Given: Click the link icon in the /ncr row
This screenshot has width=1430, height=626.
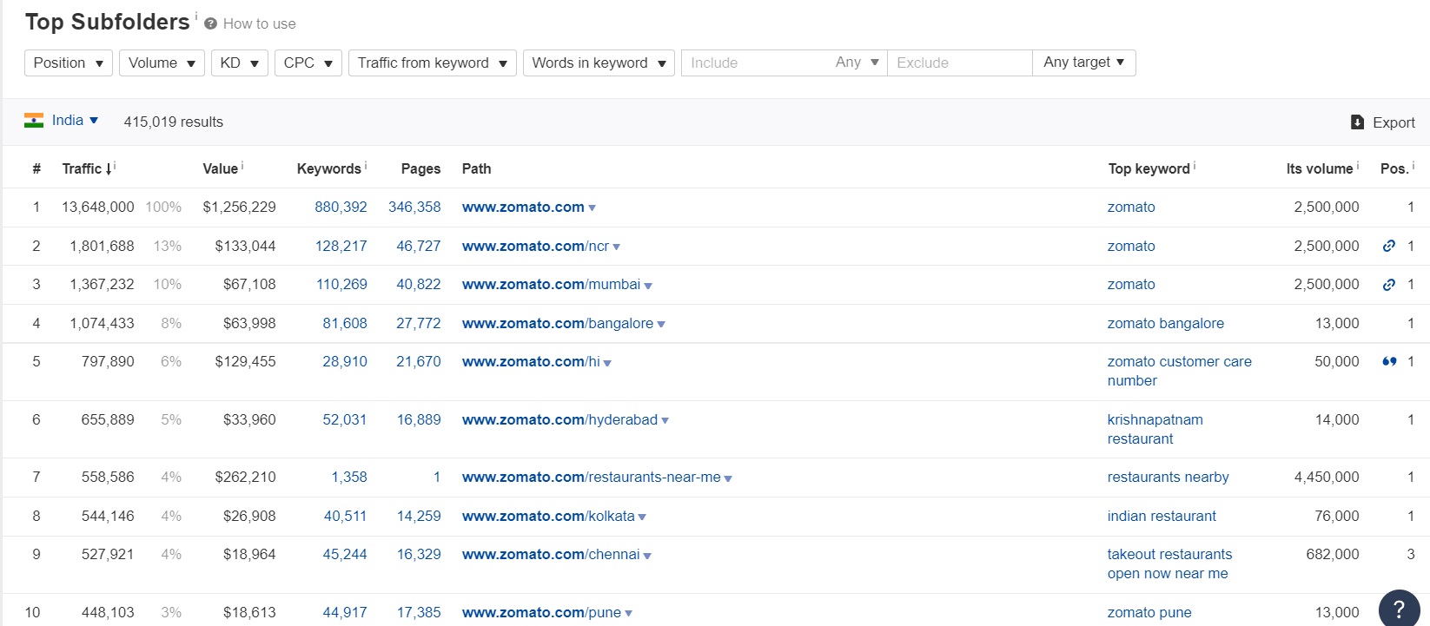Looking at the screenshot, I should [x=1389, y=246].
